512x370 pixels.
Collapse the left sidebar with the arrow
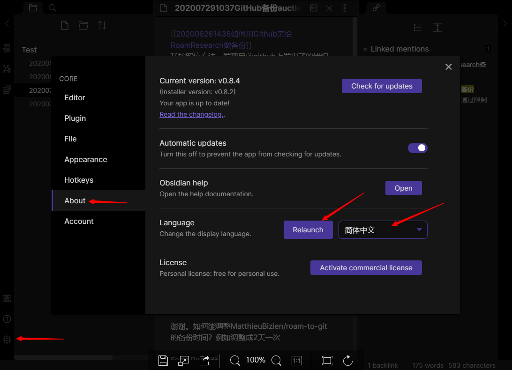click(7, 23)
